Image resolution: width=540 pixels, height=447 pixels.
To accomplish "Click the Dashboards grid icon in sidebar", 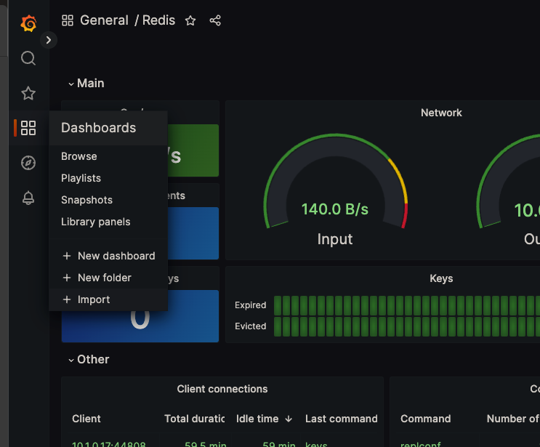I will coord(28,128).
